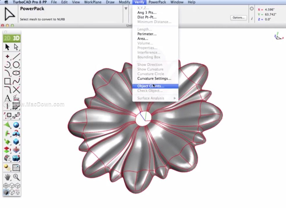Open the Window menu
Viewport: 286px width, 208px height.
pyautogui.click(x=177, y=2)
